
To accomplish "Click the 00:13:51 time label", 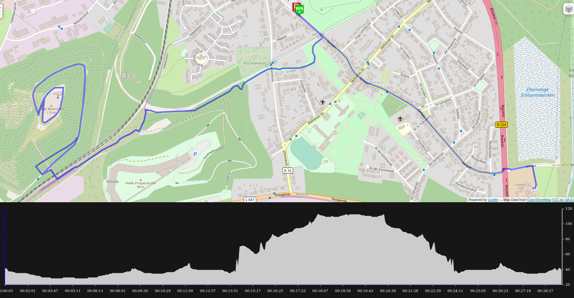I will pos(230,291).
